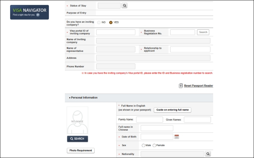Click the Business Registration Search button
Image resolution: width=254 pixels, height=158 pixels.
203,32
